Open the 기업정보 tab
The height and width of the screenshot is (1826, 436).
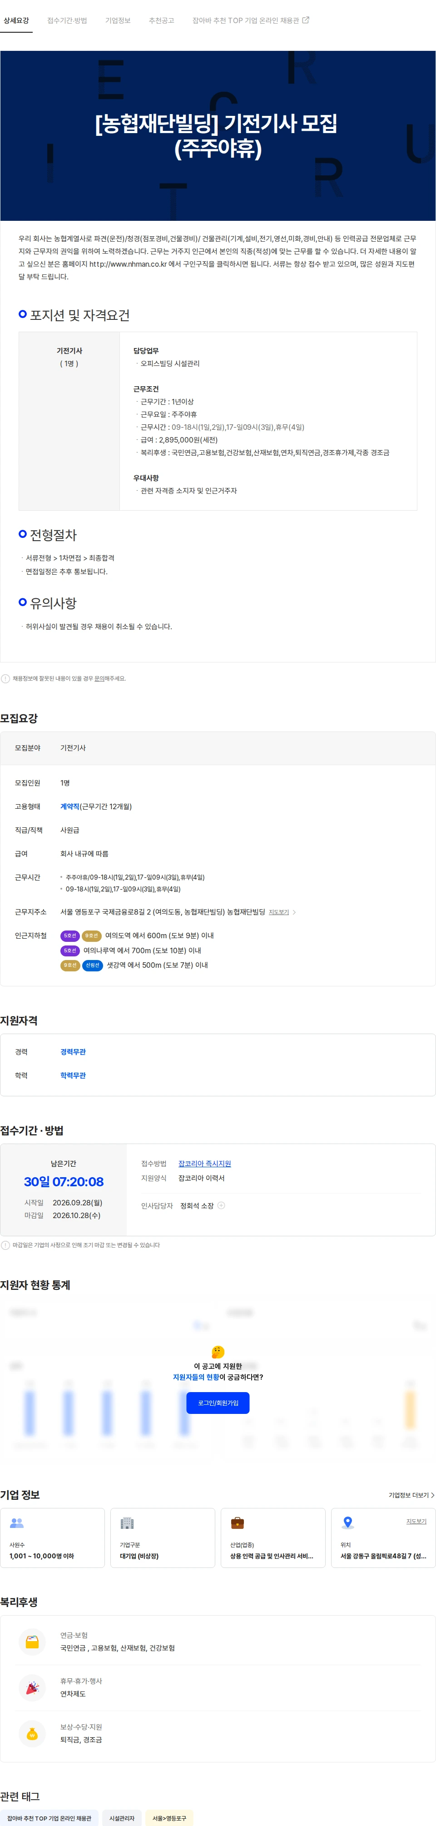click(118, 20)
